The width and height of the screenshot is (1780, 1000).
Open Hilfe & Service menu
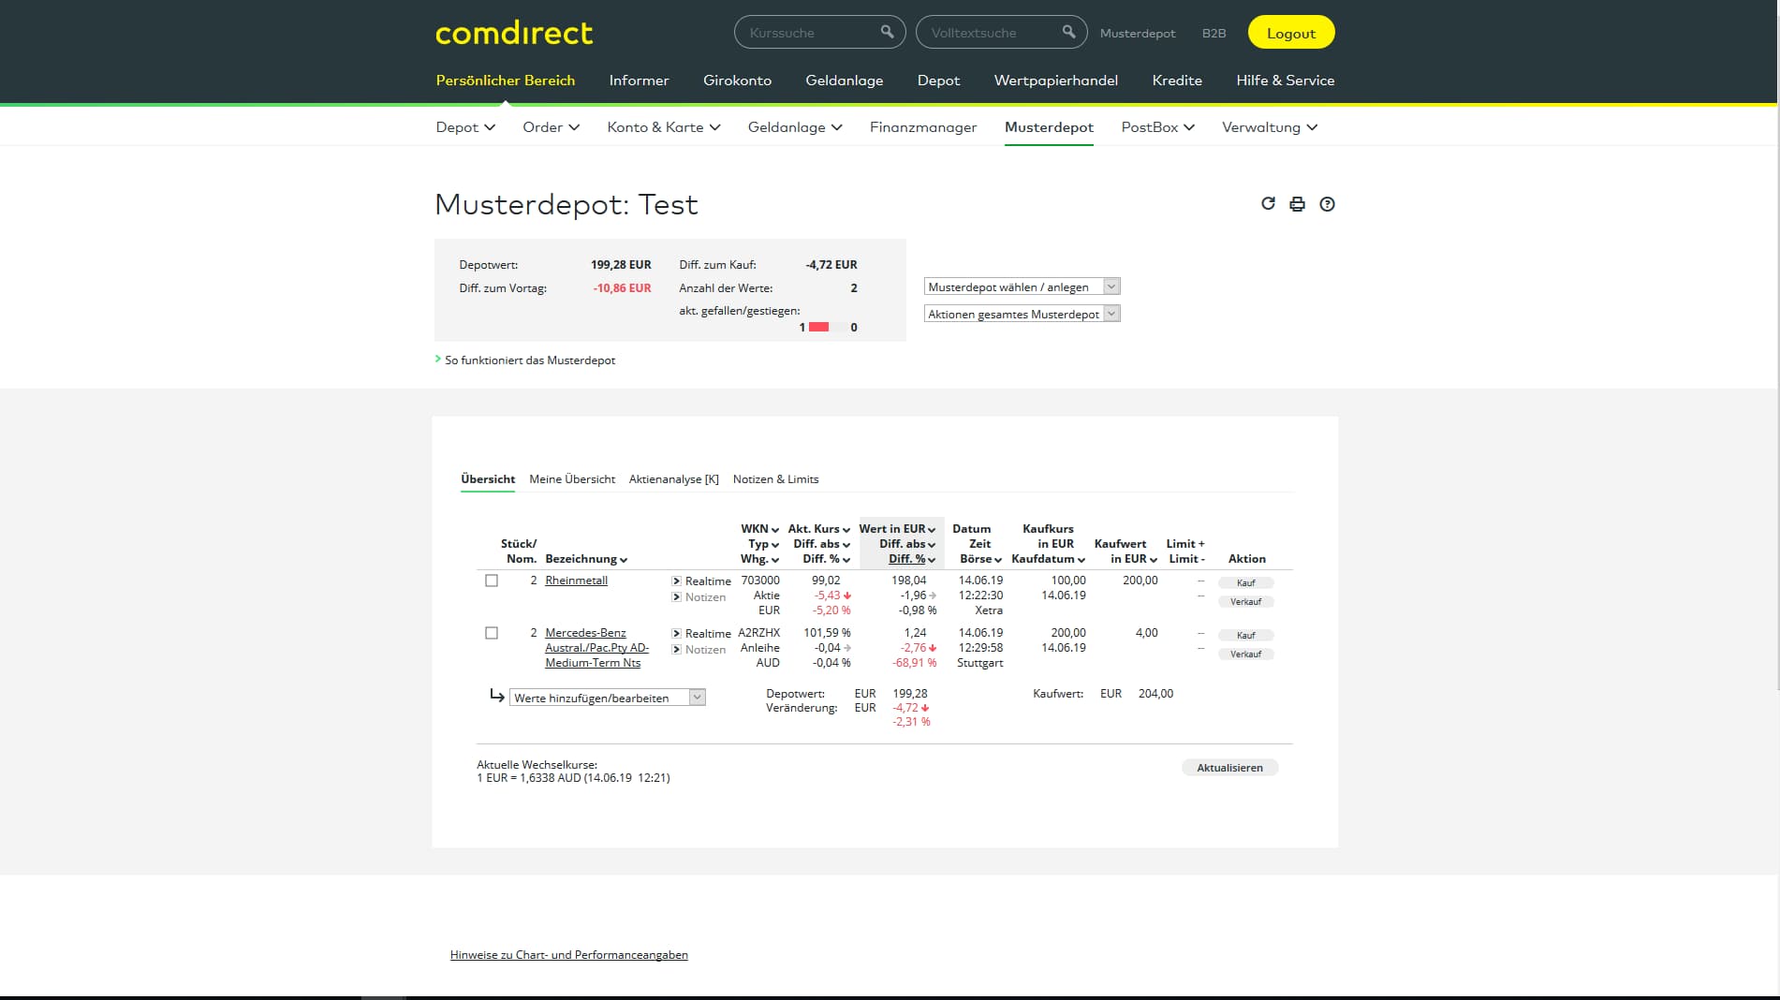pos(1285,81)
